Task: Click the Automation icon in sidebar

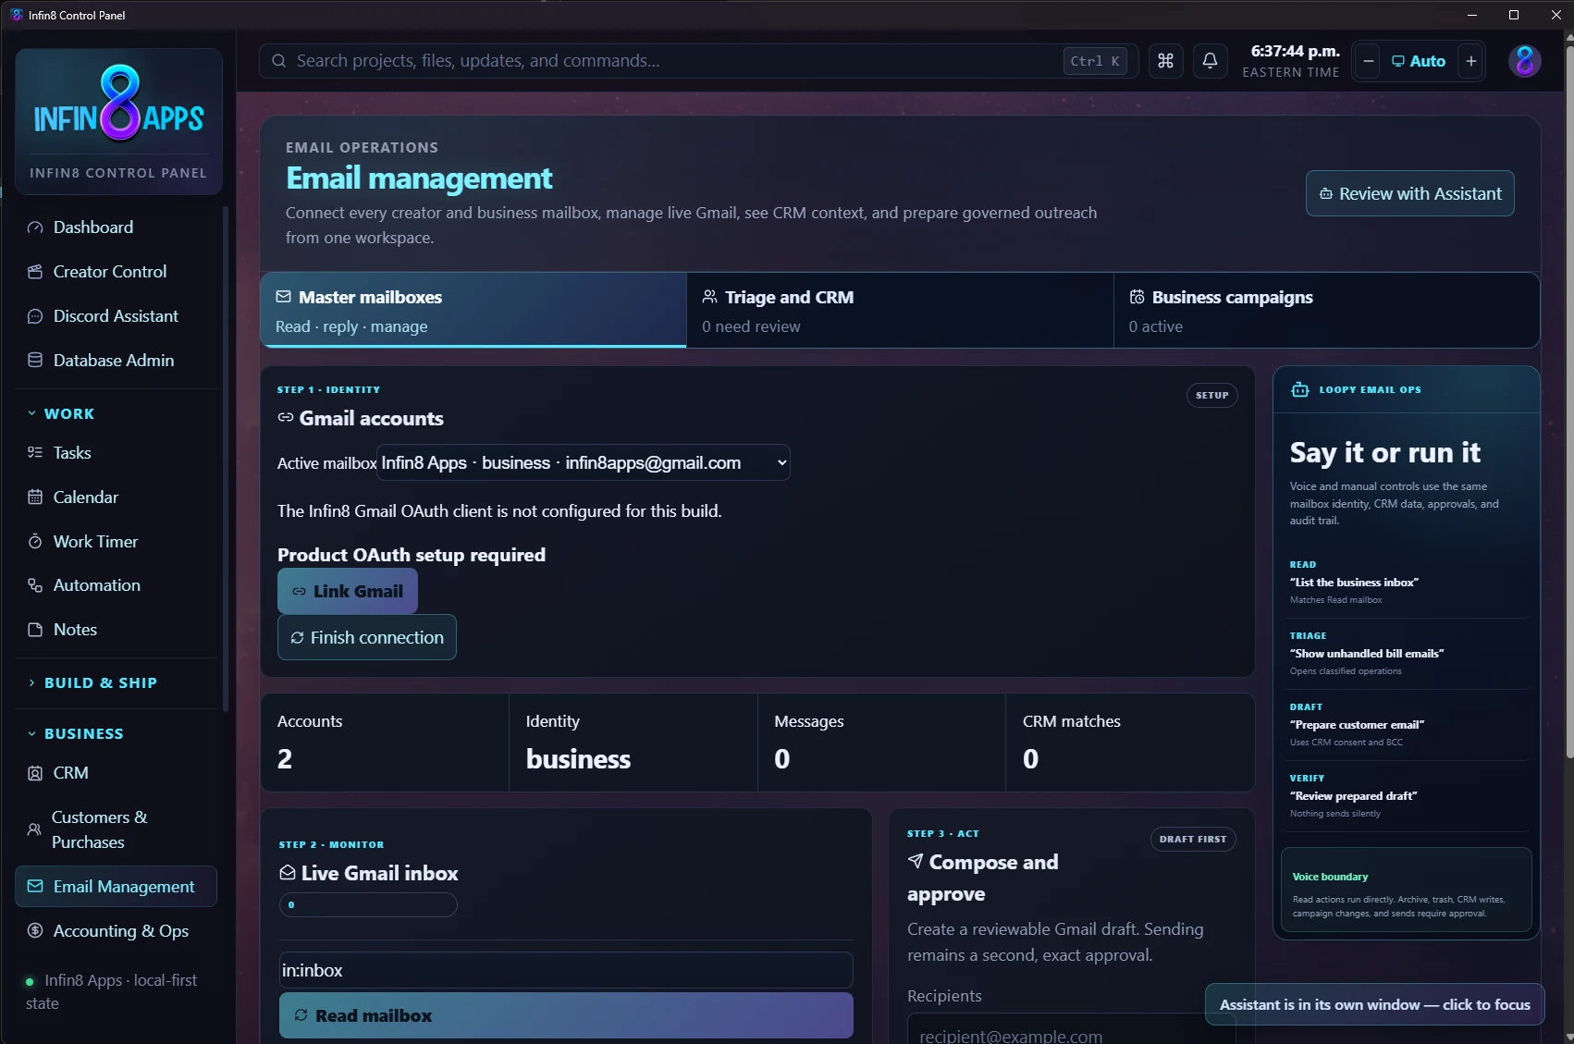Action: pos(35,585)
